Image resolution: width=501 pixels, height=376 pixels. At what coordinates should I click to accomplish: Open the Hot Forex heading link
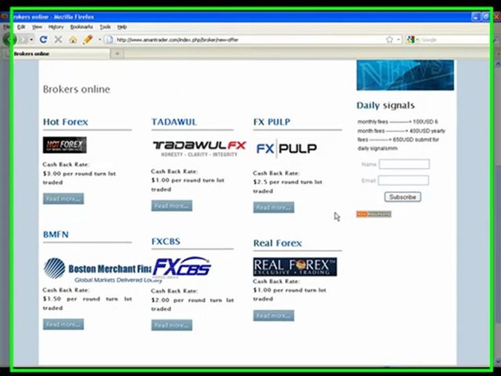tap(66, 122)
